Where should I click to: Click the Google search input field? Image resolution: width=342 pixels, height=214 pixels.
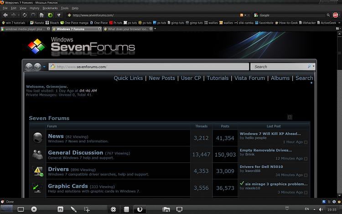click(x=292, y=15)
